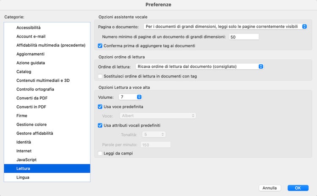Select the Lingua category
The image size is (317, 196).
pyautogui.click(x=23, y=177)
